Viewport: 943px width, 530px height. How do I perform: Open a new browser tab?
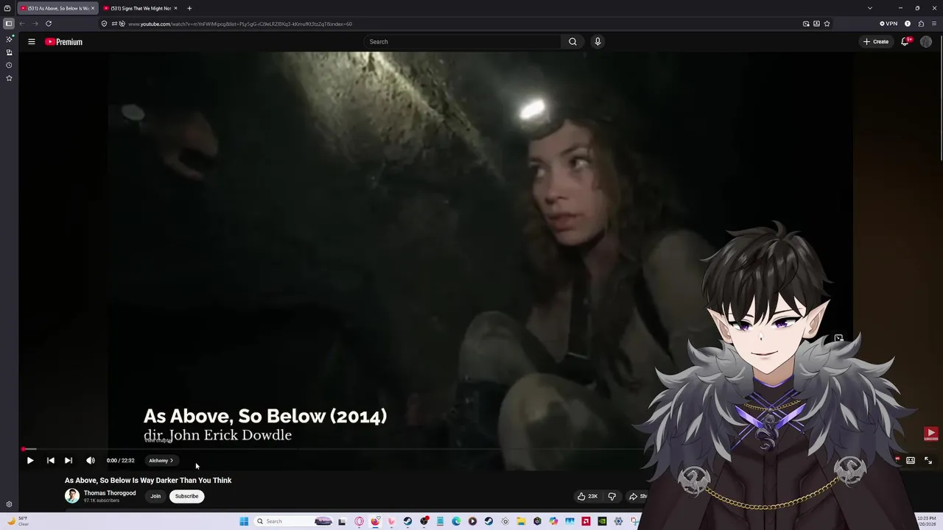tap(189, 8)
